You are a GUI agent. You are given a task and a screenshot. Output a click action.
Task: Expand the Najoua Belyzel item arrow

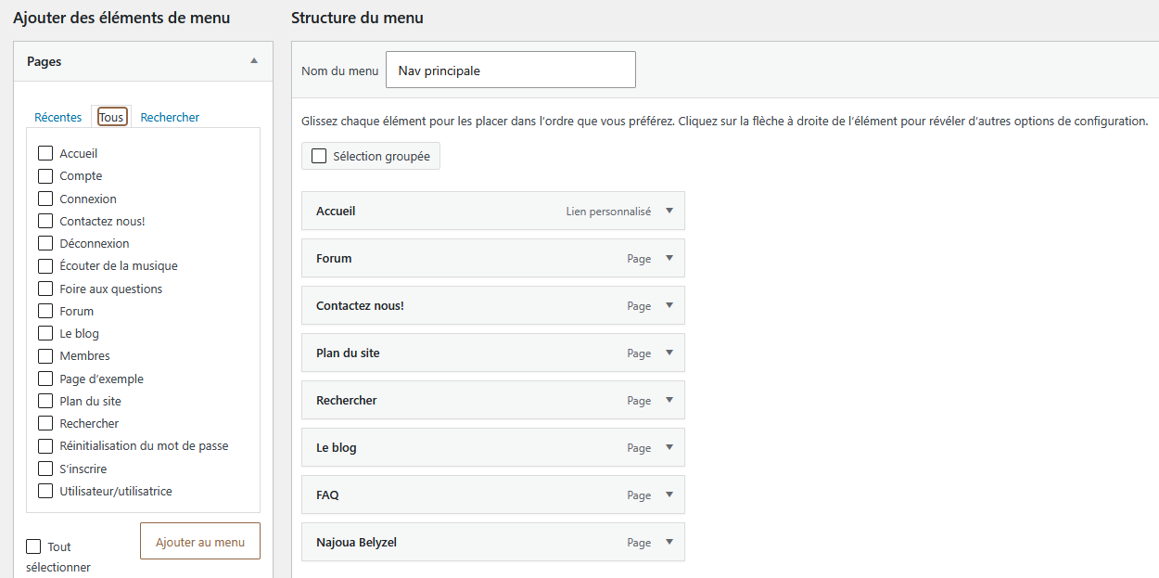pos(669,542)
